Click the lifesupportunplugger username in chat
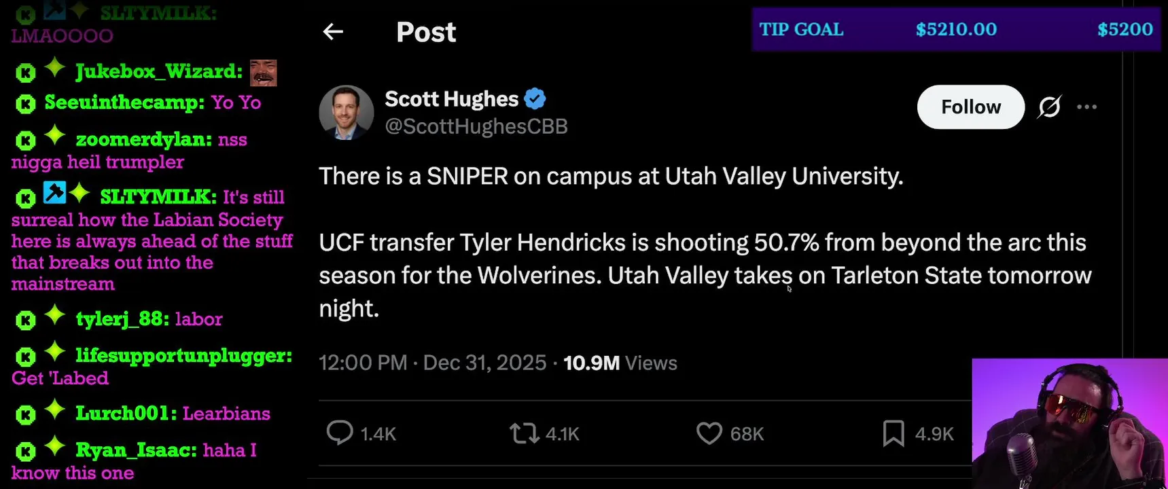 (x=183, y=355)
